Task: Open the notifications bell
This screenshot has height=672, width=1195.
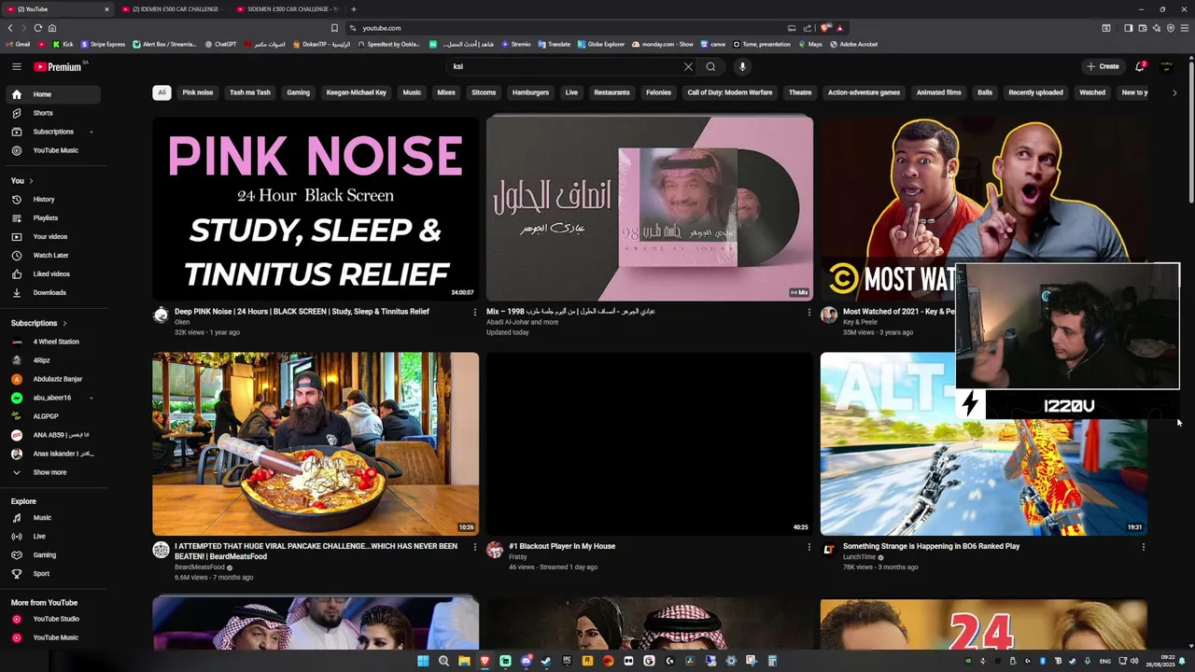Action: coord(1140,66)
